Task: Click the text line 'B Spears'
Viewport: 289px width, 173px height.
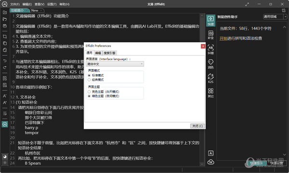Action: [x=33, y=163]
